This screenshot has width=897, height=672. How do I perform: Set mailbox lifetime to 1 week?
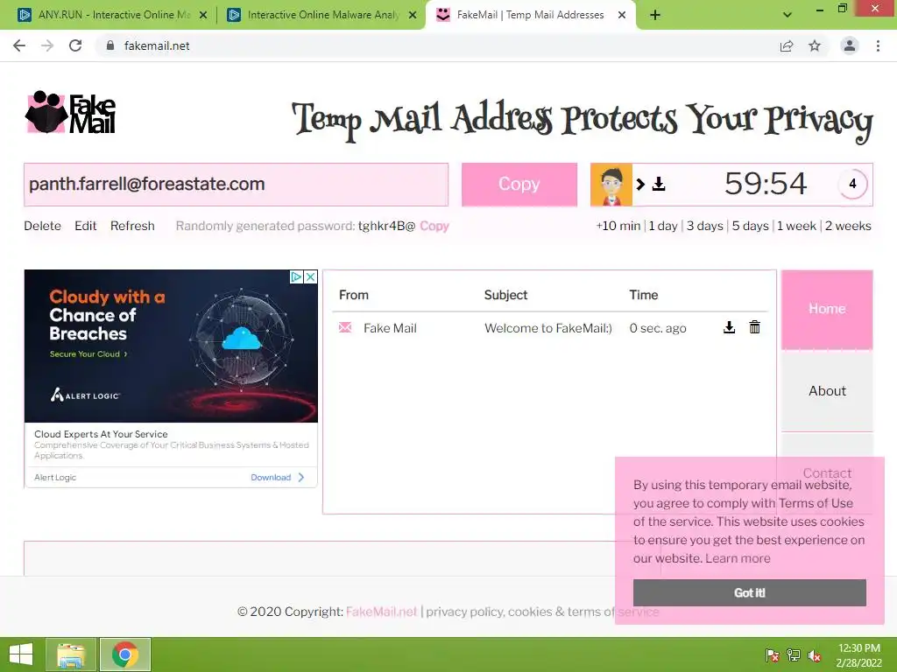796,226
